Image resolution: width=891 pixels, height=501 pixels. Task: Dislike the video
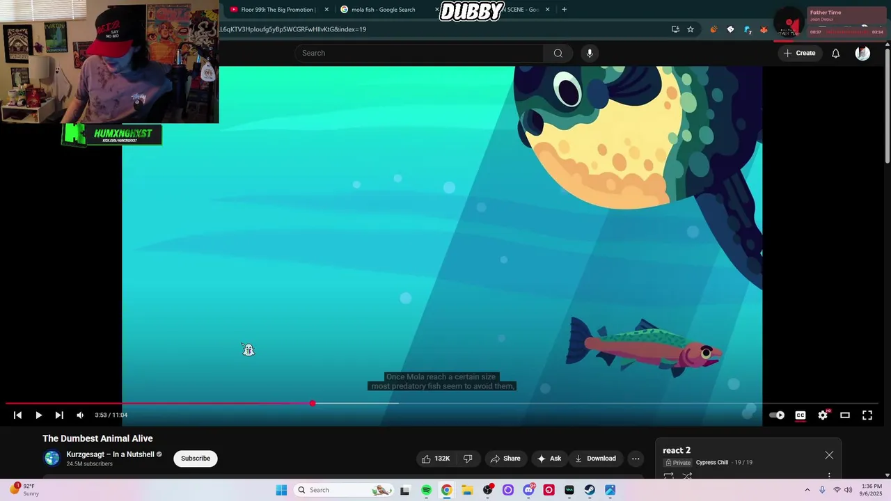pos(468,459)
